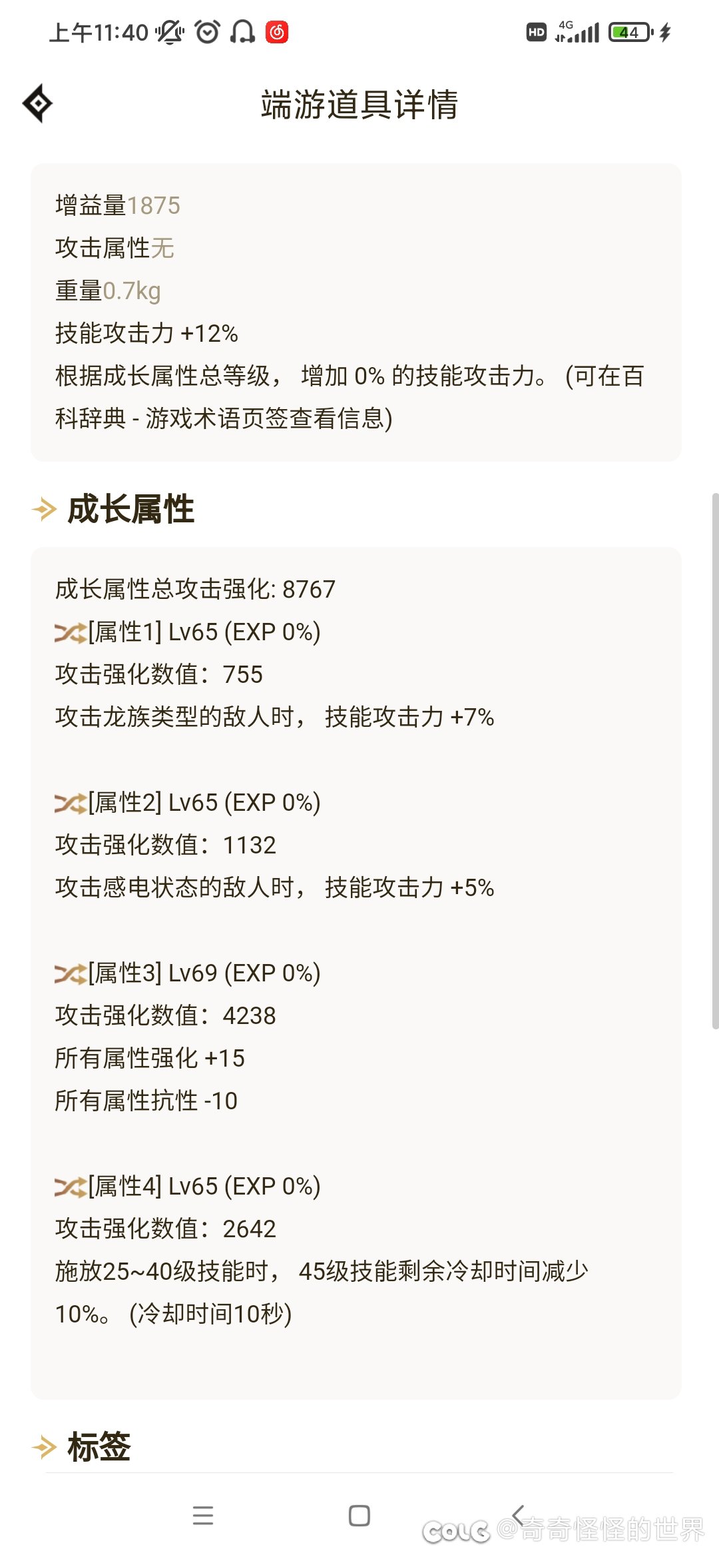Tap the battery indicator in status bar
This screenshot has height=1559, width=719.
pos(630,32)
